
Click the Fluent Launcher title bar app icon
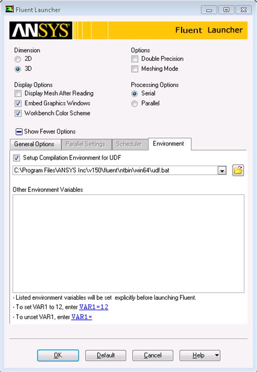[x=9, y=9]
